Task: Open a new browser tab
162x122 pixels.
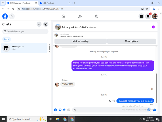Action: [x=75, y=3]
